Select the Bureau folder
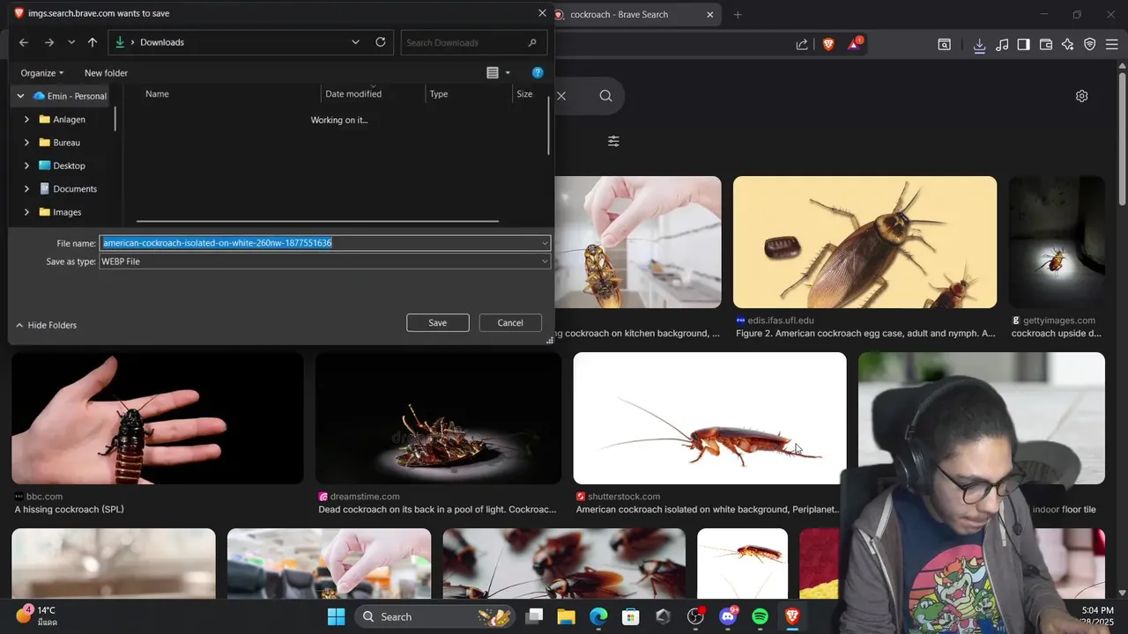Viewport: 1128px width, 634px height. point(66,143)
